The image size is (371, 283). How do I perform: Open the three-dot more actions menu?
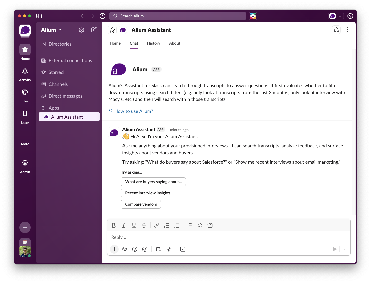pos(347,30)
